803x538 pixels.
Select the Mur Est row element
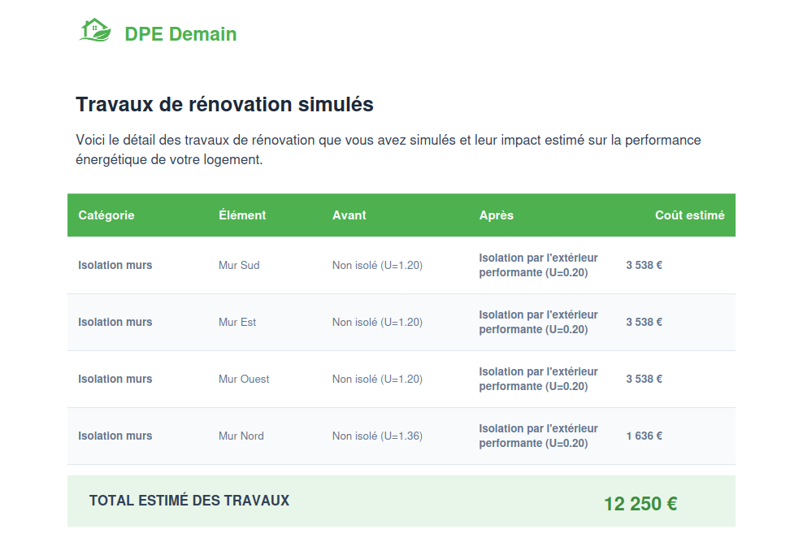coord(237,322)
